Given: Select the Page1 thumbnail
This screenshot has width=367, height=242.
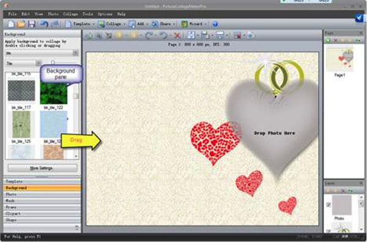Looking at the screenshot, I should click(x=339, y=60).
